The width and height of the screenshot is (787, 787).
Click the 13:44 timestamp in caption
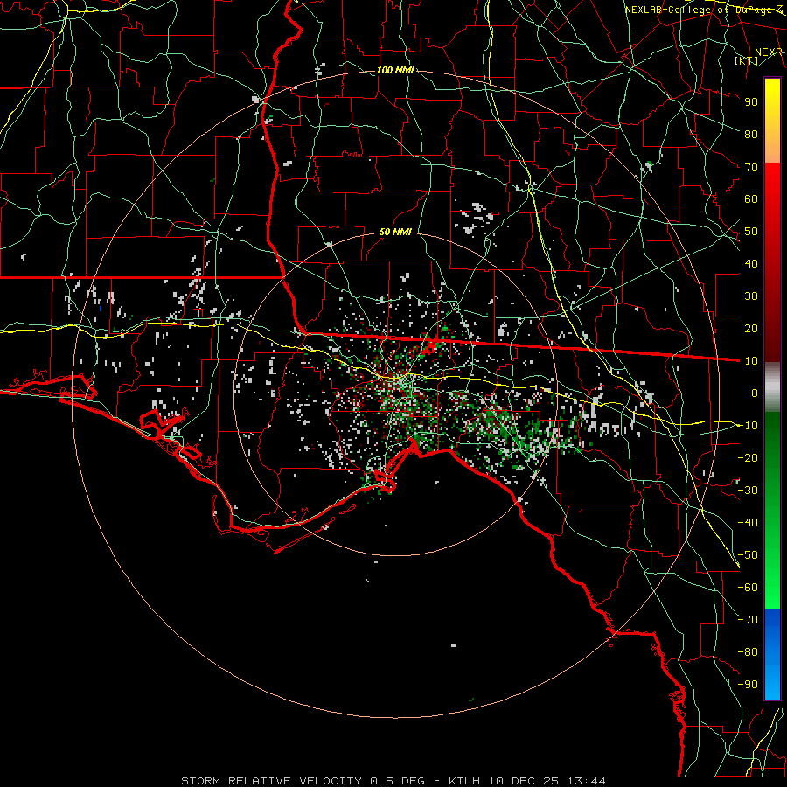[x=586, y=781]
